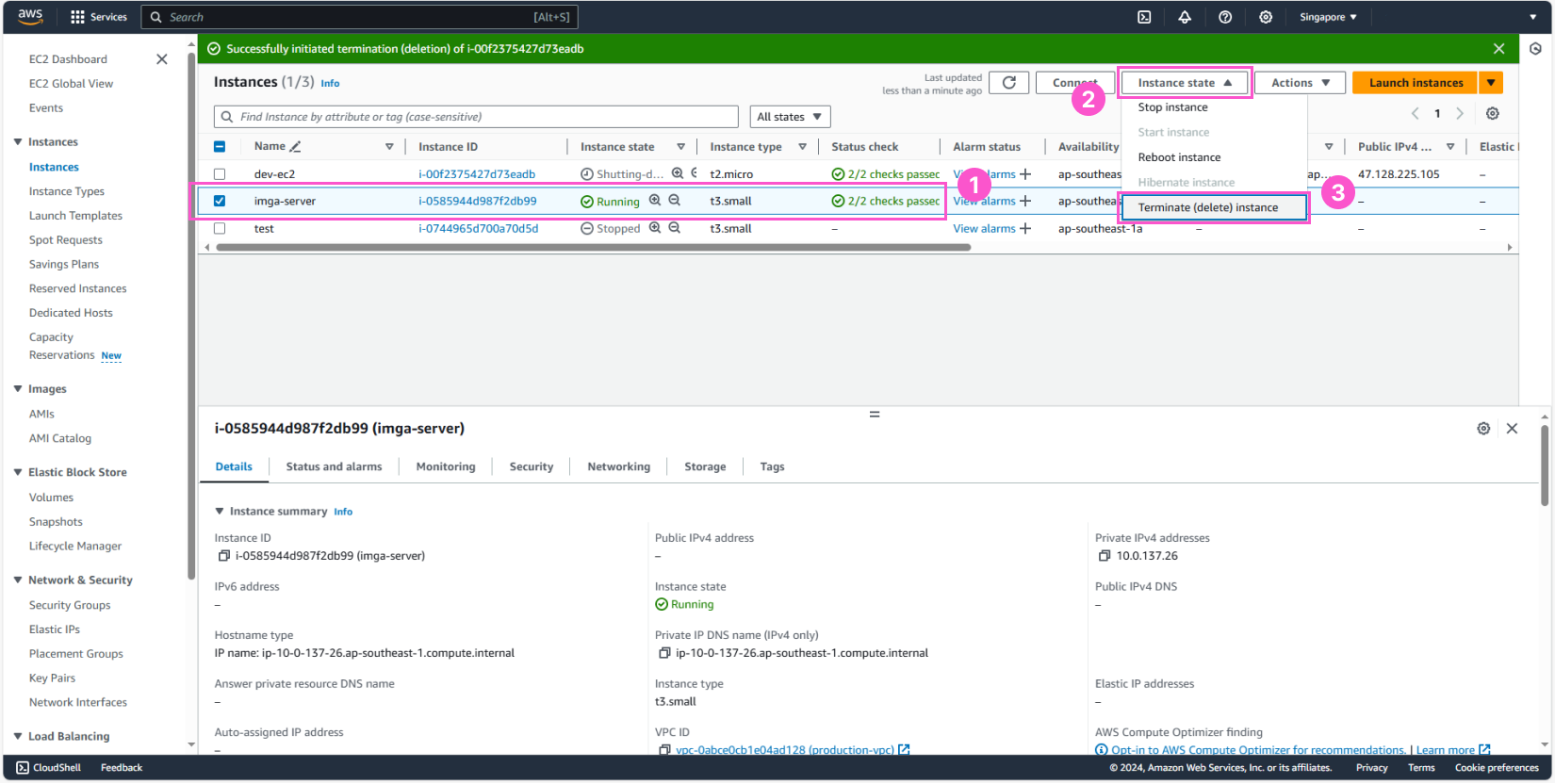Click the Find Instance search field

pos(476,117)
